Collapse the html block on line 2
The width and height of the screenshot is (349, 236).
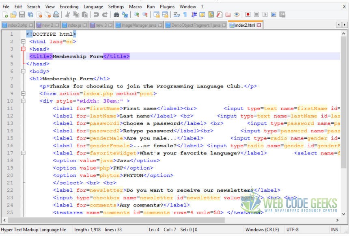[x=23, y=41]
